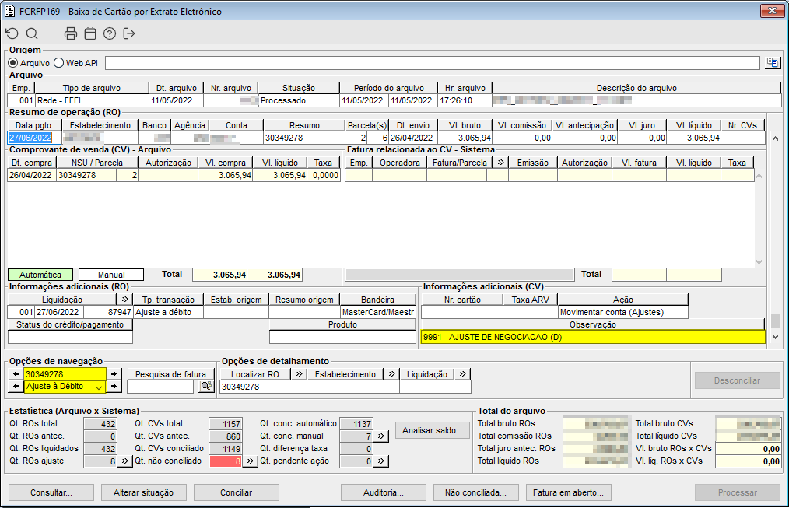Click double-arrow in Fatura/Parcela column header
The width and height of the screenshot is (789, 508).
click(500, 163)
